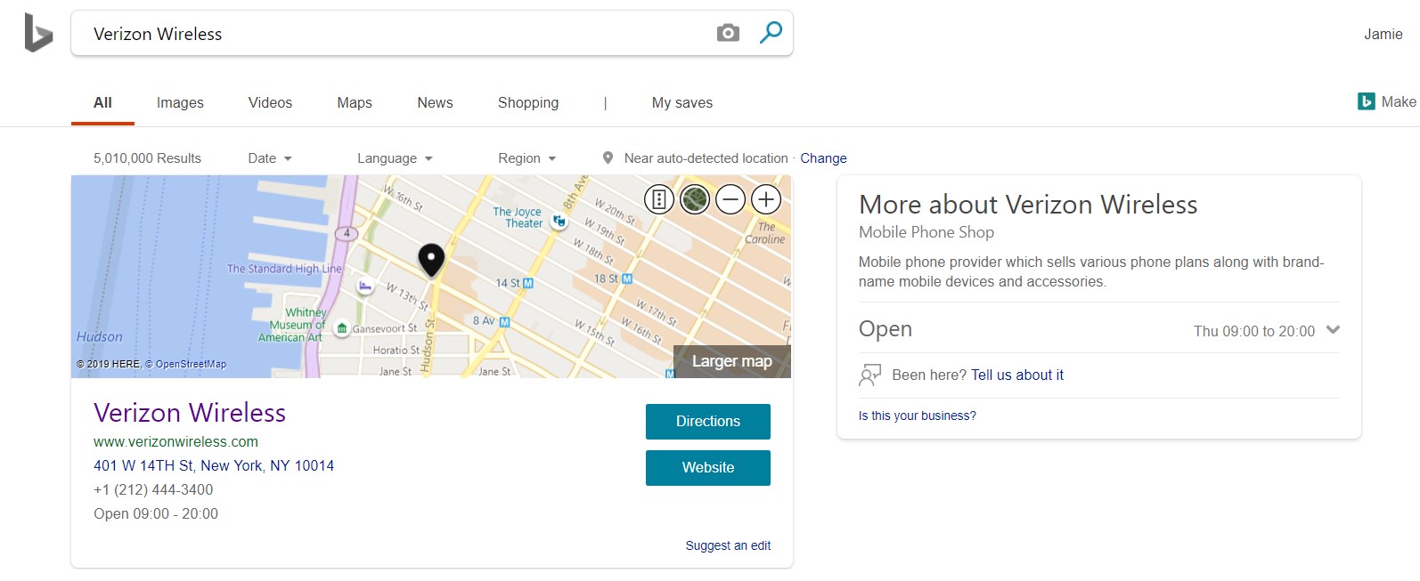Click Suggest an edit link
1420x581 pixels.
point(728,545)
